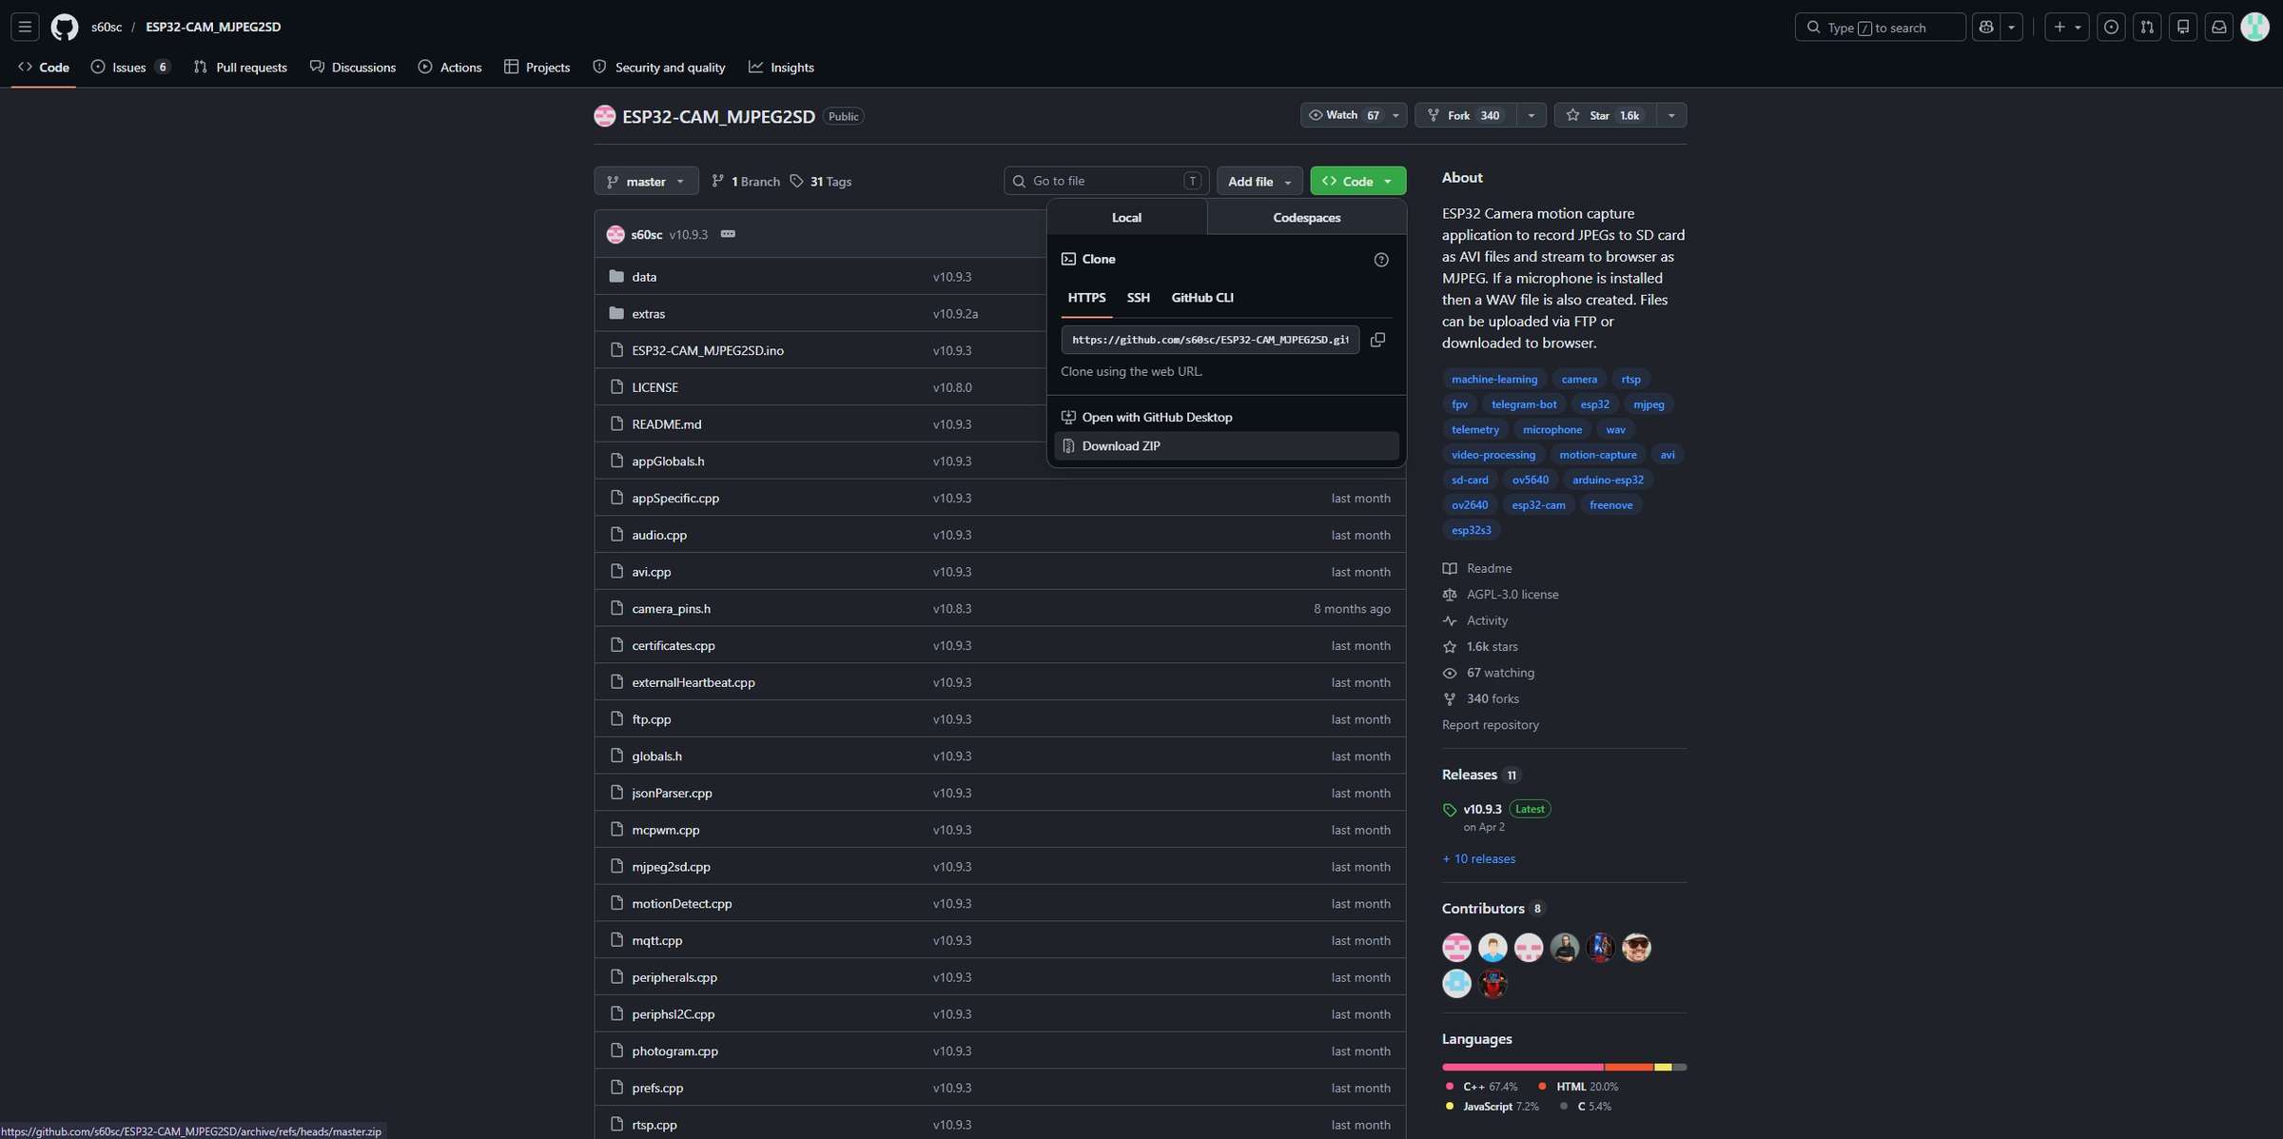Open with GitHub Desktop
This screenshot has height=1139, width=2283.
click(1226, 417)
